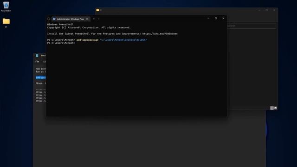Click the 'Windows PowerShell' header line
The width and height of the screenshot is (297, 167).
60,25
